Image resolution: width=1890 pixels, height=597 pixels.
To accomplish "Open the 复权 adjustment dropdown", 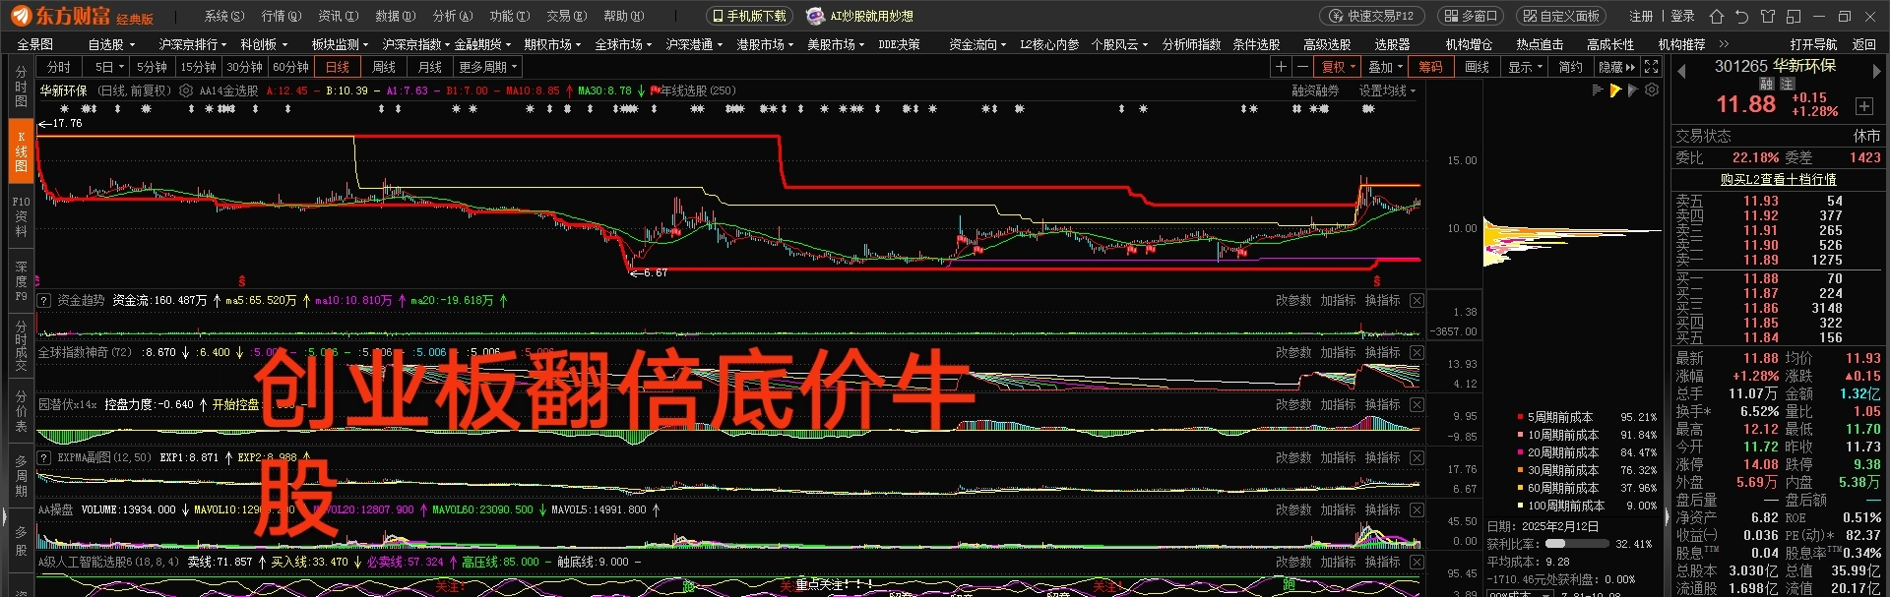I will click(1339, 67).
